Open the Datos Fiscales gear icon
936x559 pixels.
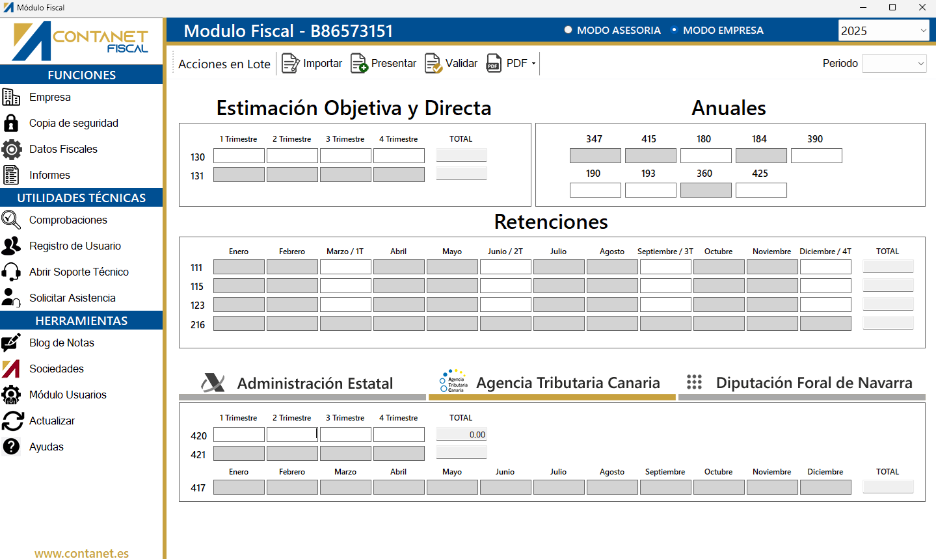coord(11,149)
